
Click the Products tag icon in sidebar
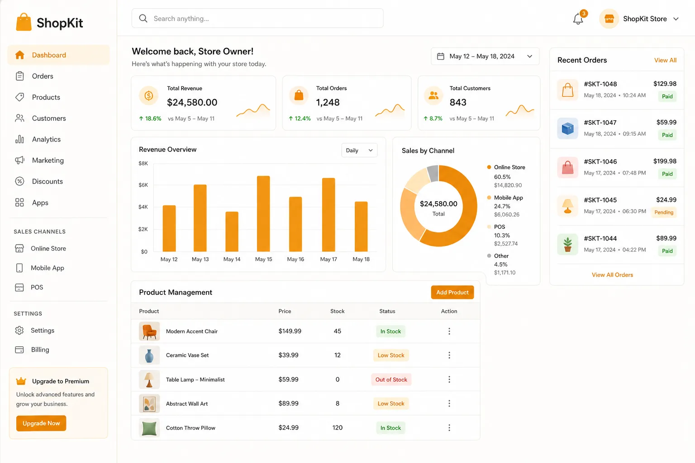[x=19, y=97]
